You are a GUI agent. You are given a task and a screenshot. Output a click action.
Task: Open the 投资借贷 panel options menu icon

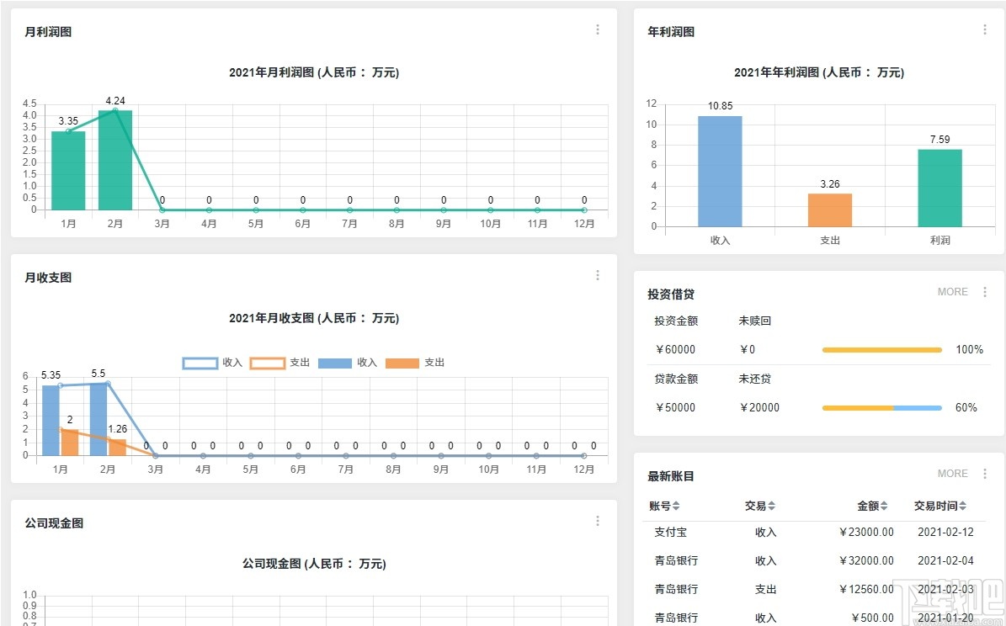pos(985,292)
